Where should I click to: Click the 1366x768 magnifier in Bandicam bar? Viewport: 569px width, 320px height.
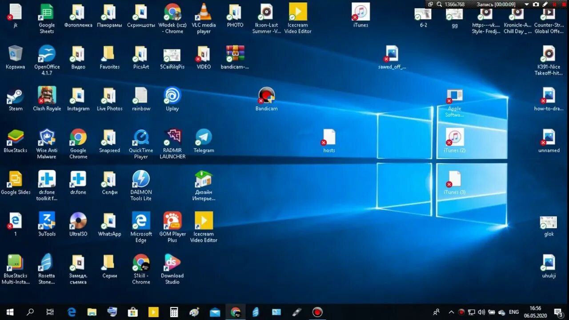tap(439, 4)
